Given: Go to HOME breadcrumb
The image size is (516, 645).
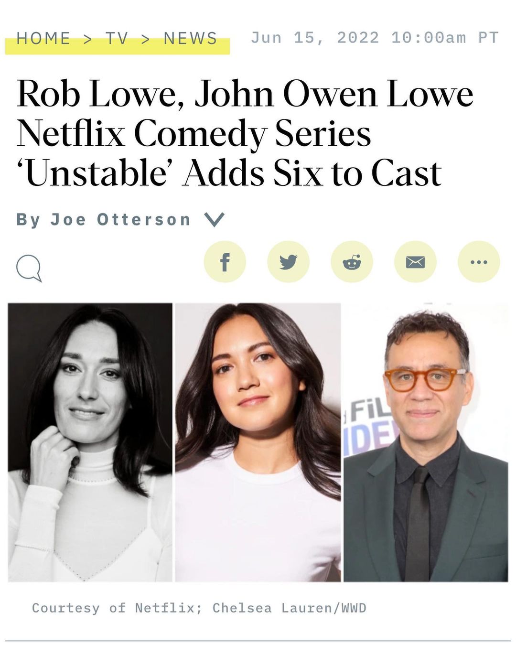Looking at the screenshot, I should (43, 38).
